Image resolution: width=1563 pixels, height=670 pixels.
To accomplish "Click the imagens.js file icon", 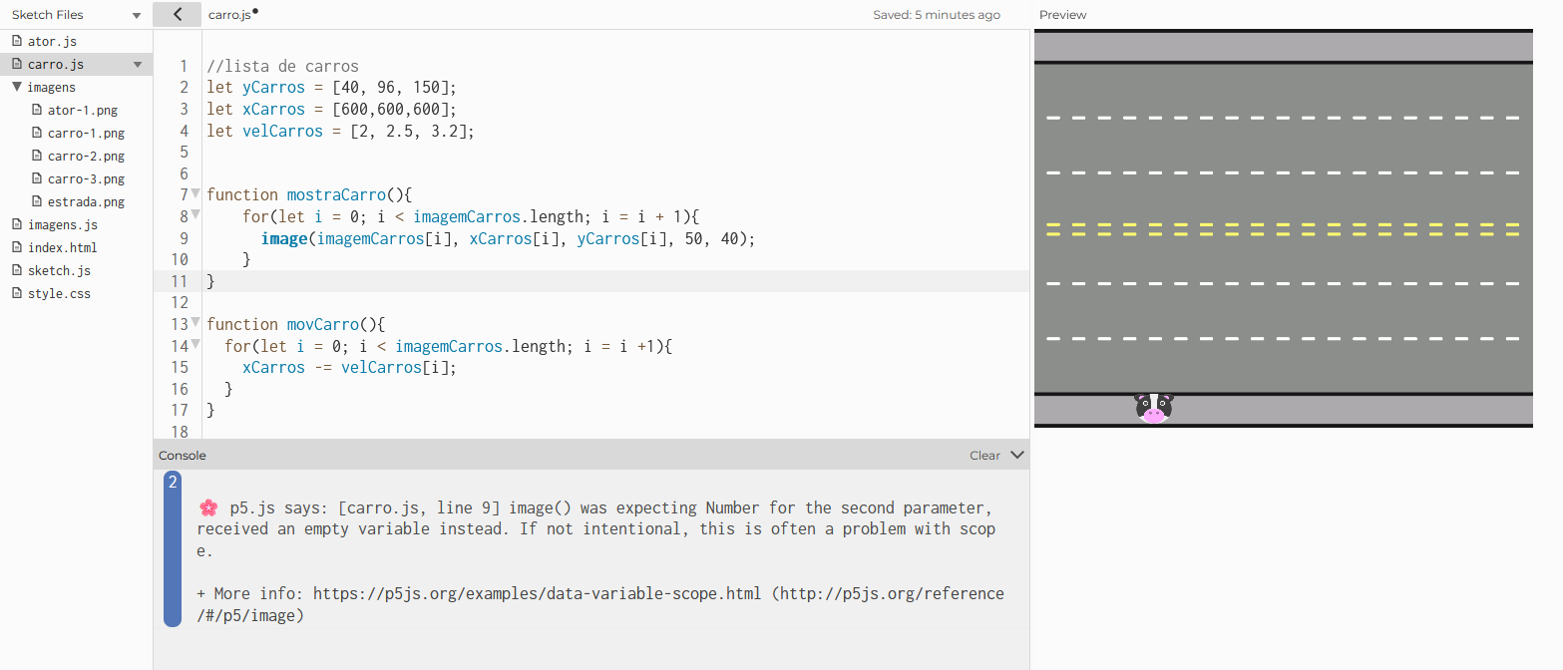I will click(17, 224).
